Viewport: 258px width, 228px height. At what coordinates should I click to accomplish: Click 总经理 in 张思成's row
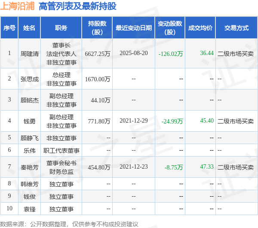click(61, 75)
